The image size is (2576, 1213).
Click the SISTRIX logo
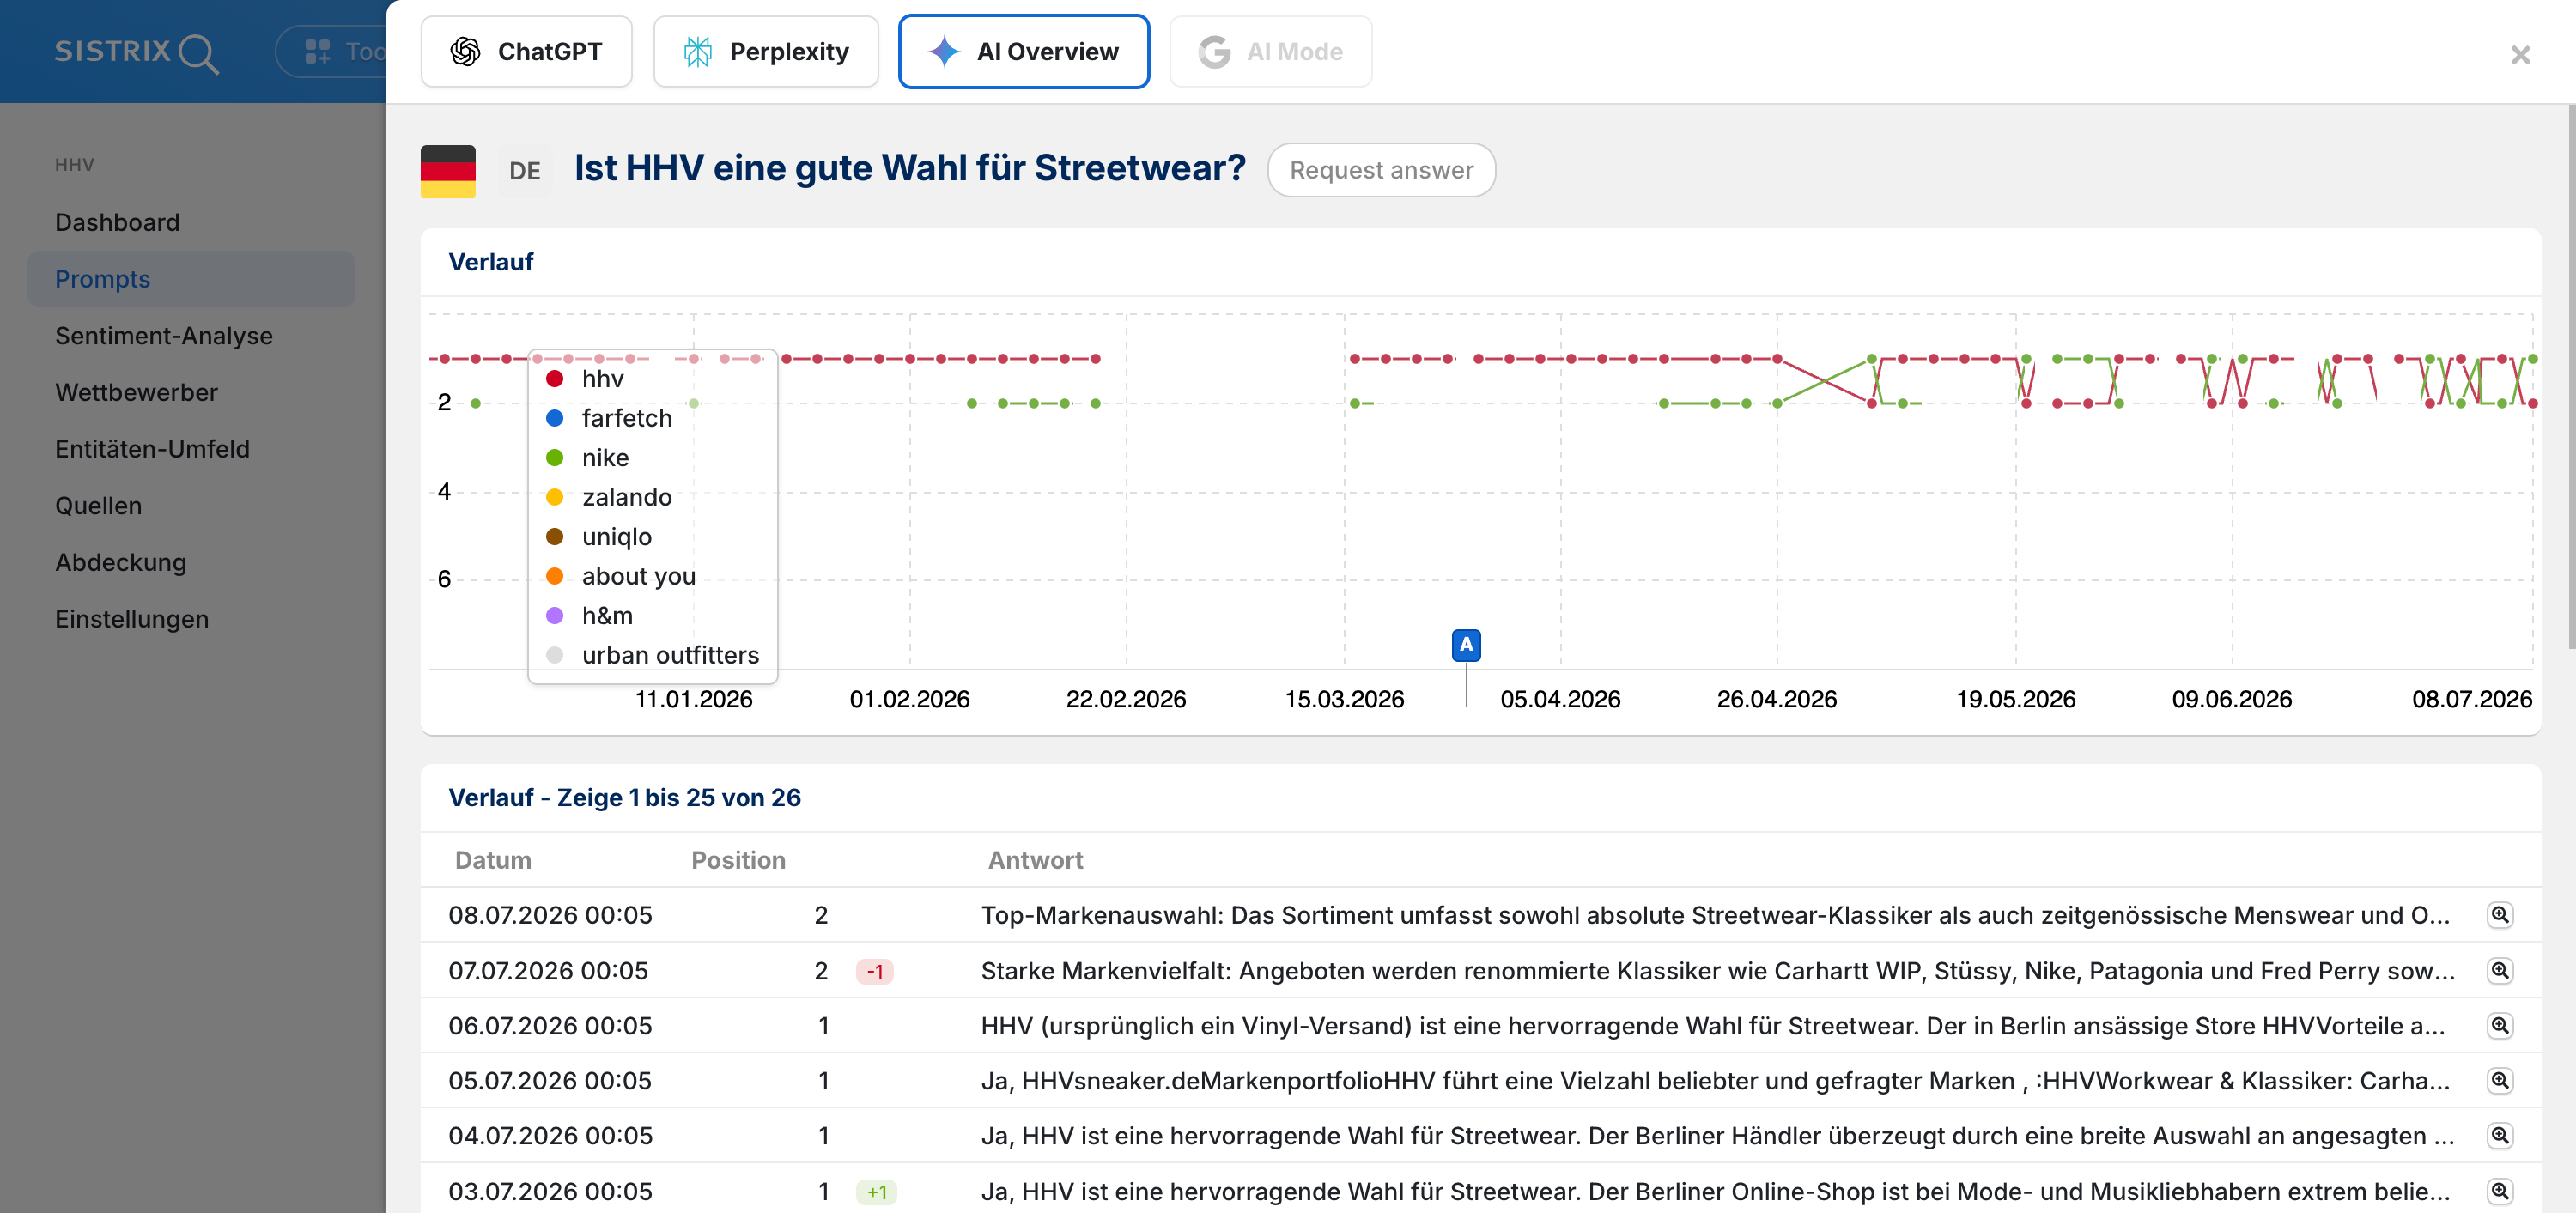(137, 52)
